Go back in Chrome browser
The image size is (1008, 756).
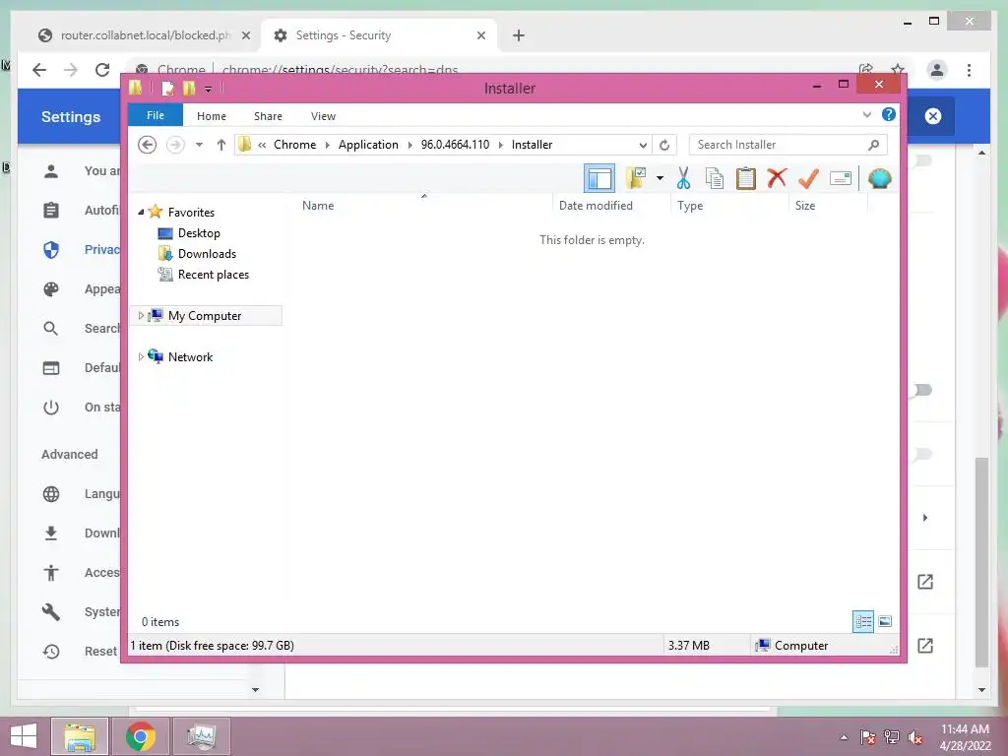tap(39, 70)
